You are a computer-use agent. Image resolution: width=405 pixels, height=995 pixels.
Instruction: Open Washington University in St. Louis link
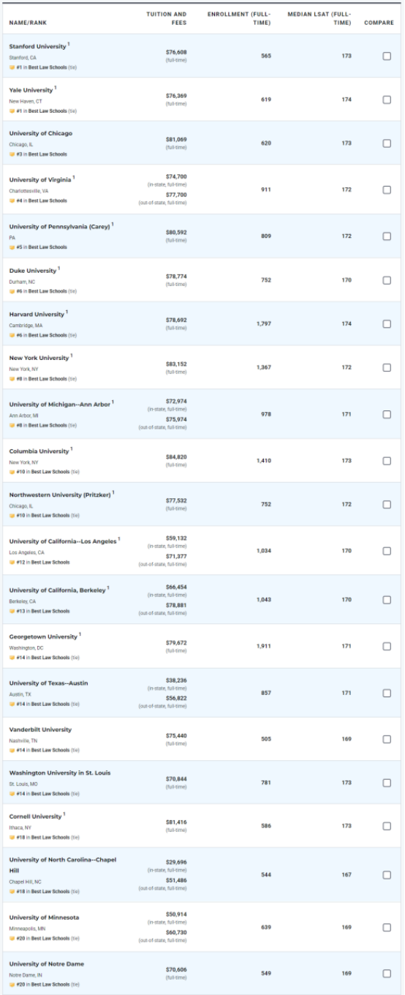[x=60, y=773]
